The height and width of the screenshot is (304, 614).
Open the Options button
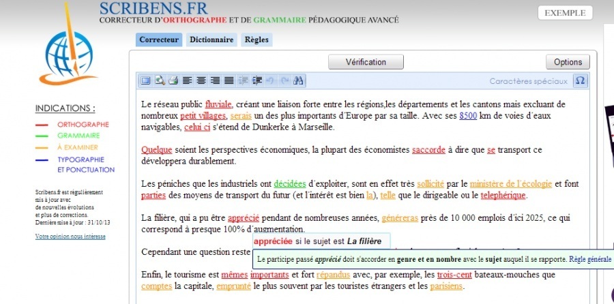[x=568, y=62]
